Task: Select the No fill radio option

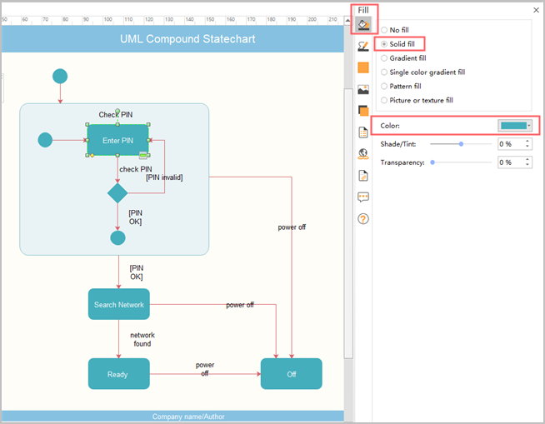Action: pyautogui.click(x=384, y=30)
